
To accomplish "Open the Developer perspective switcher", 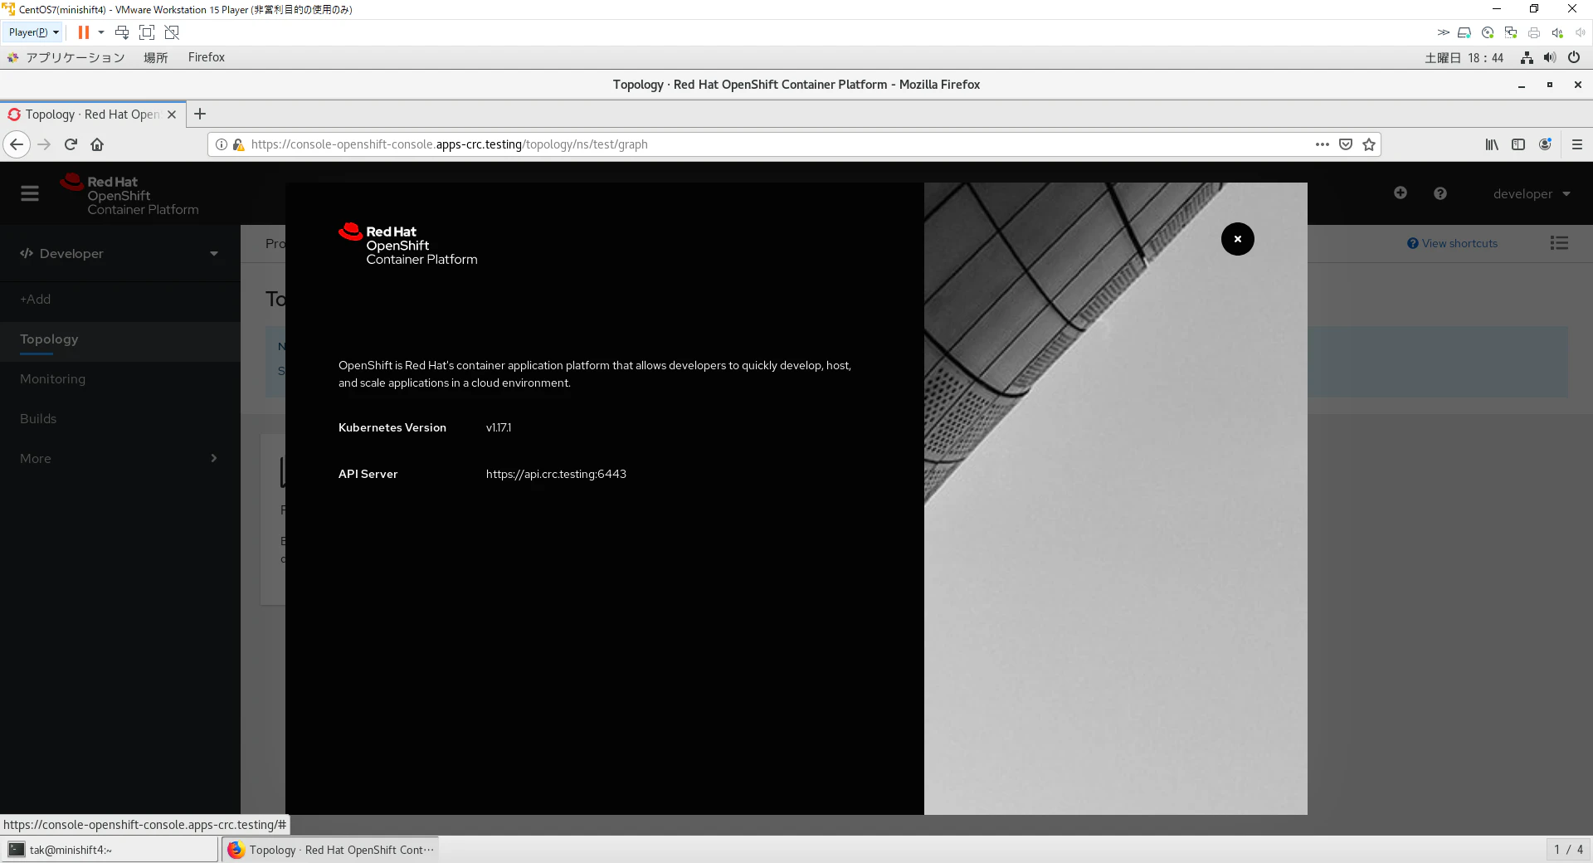I will [x=120, y=254].
